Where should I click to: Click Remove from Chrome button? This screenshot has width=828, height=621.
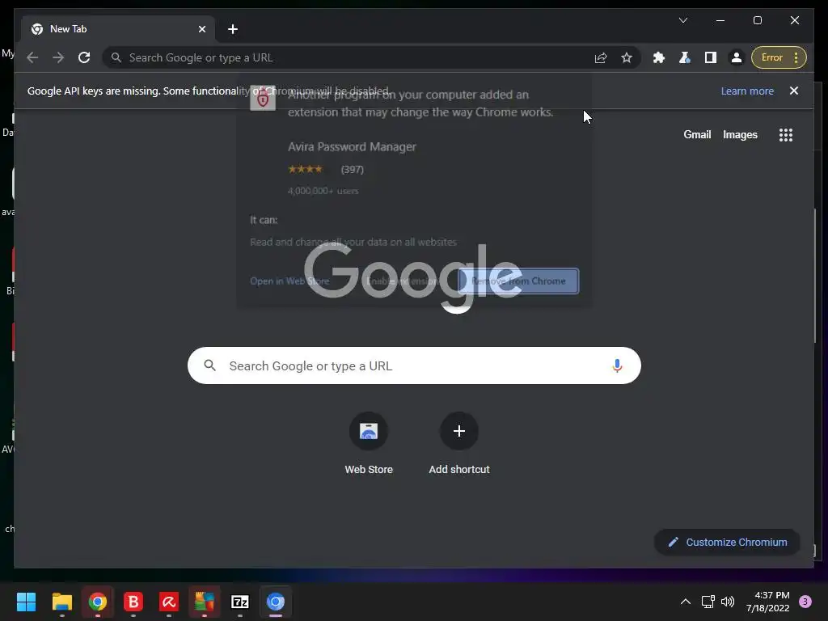coord(518,281)
